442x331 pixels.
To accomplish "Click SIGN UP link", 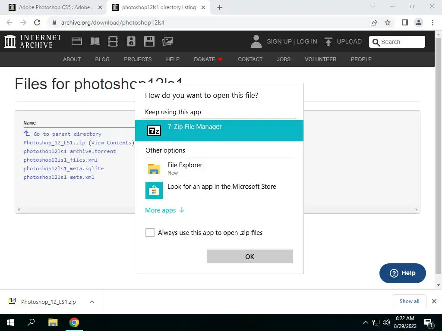I will pyautogui.click(x=279, y=41).
